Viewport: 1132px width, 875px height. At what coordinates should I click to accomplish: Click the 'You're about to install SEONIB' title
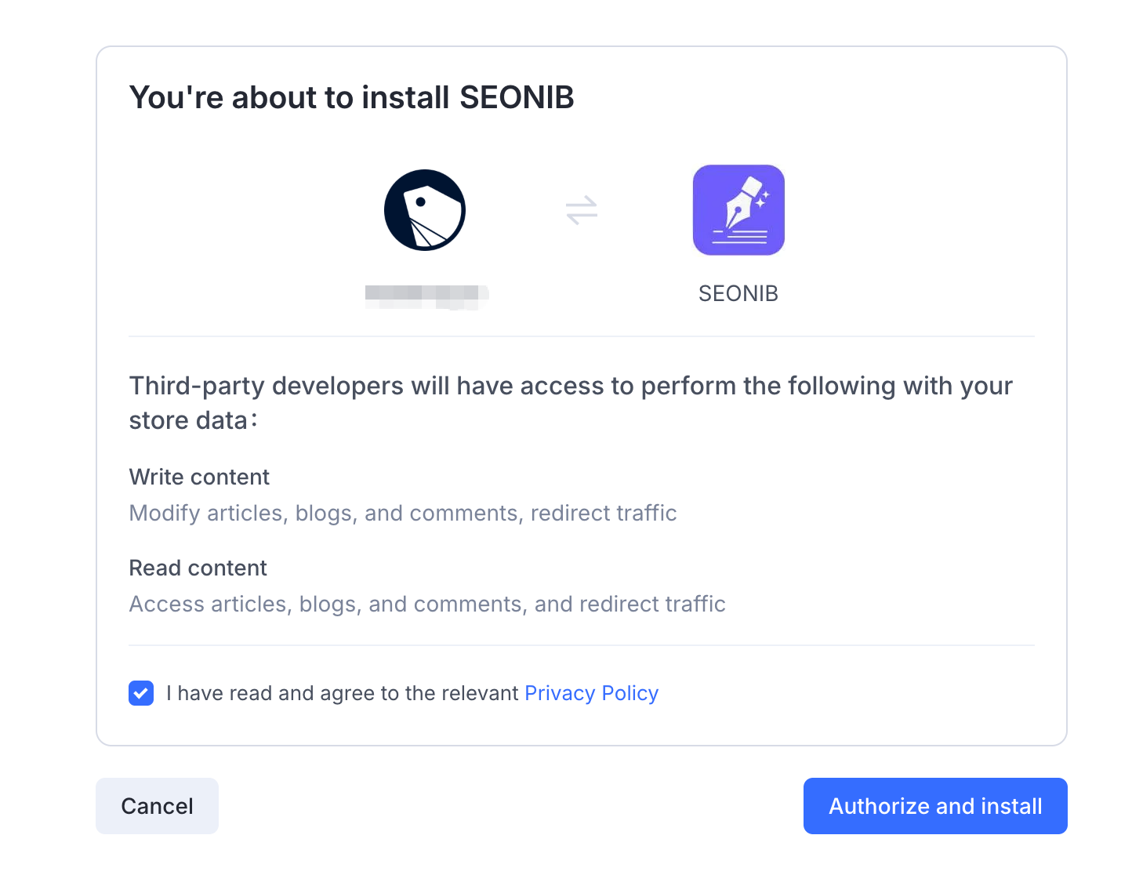351,98
